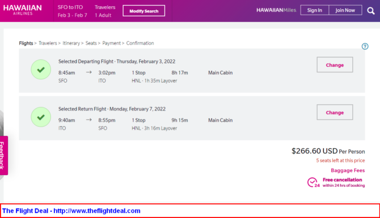Viewport: 380px width, 218px height.
Task: Click the HawaiianMiles logo
Action: pyautogui.click(x=276, y=10)
